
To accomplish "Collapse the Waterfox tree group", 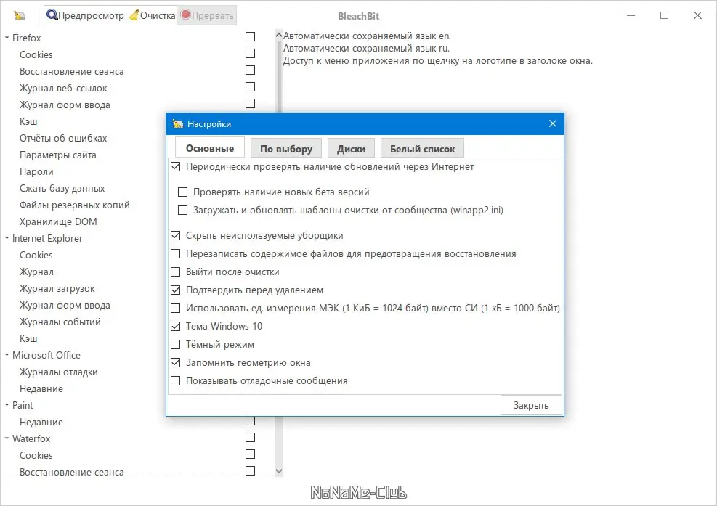I will (x=7, y=438).
